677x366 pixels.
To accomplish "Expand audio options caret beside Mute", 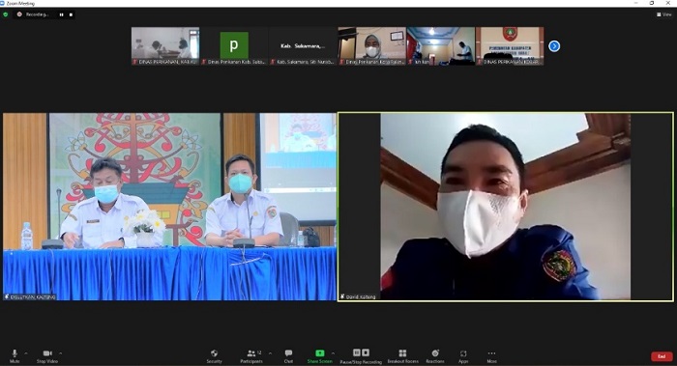I will pos(26,353).
